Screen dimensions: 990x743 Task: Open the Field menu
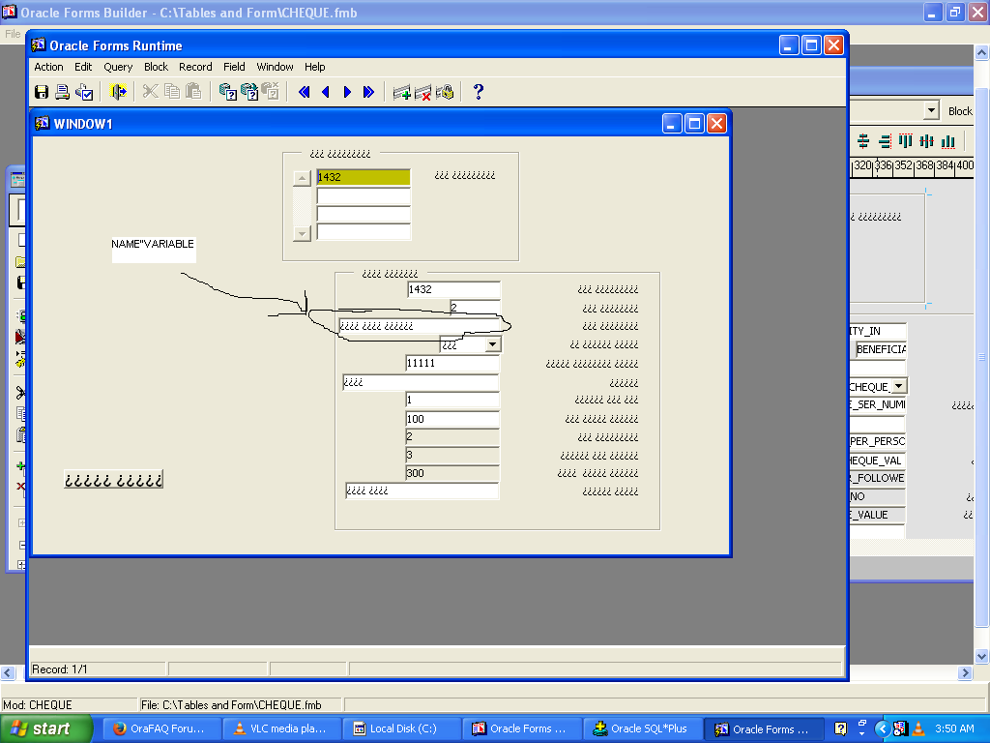point(234,67)
